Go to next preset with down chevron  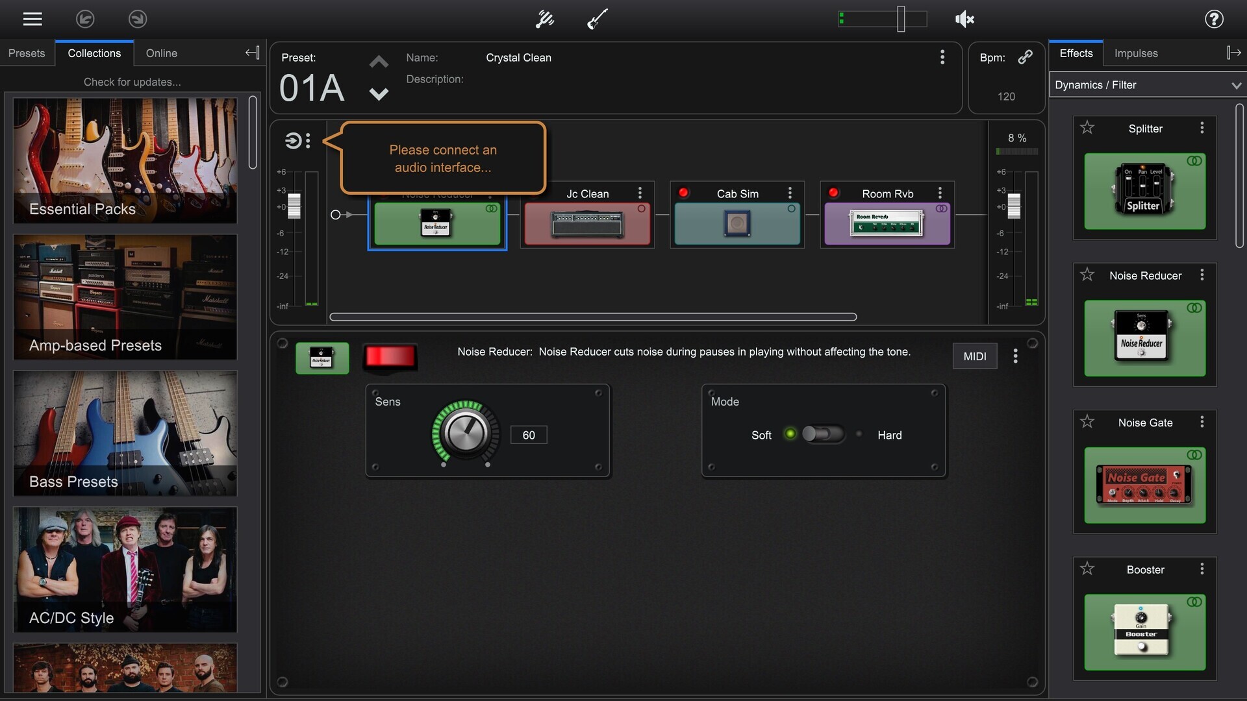[x=379, y=94]
